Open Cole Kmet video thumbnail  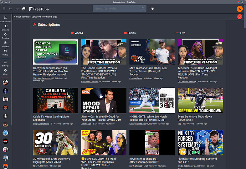(152, 143)
